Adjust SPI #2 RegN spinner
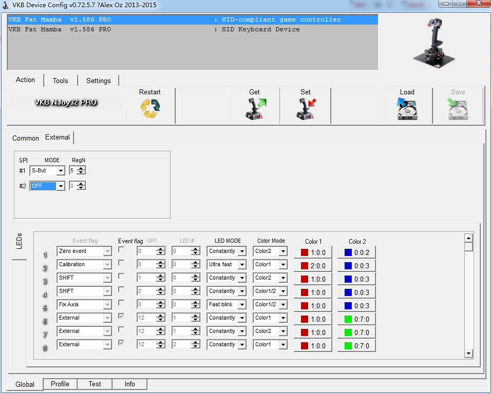The image size is (492, 394). click(81, 186)
